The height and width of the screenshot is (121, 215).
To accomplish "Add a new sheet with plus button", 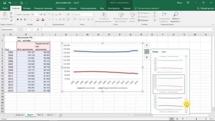I will coord(60,115).
